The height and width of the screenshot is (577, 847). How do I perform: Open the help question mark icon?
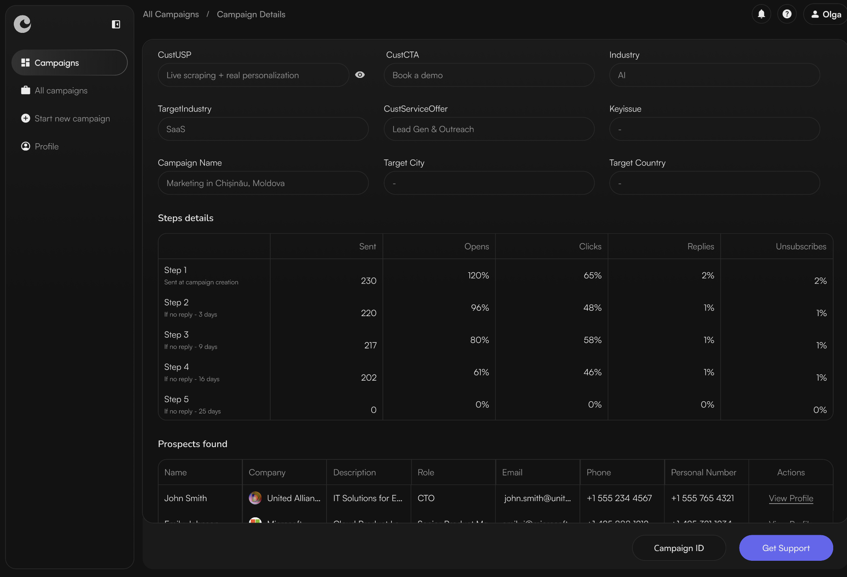[x=787, y=14]
